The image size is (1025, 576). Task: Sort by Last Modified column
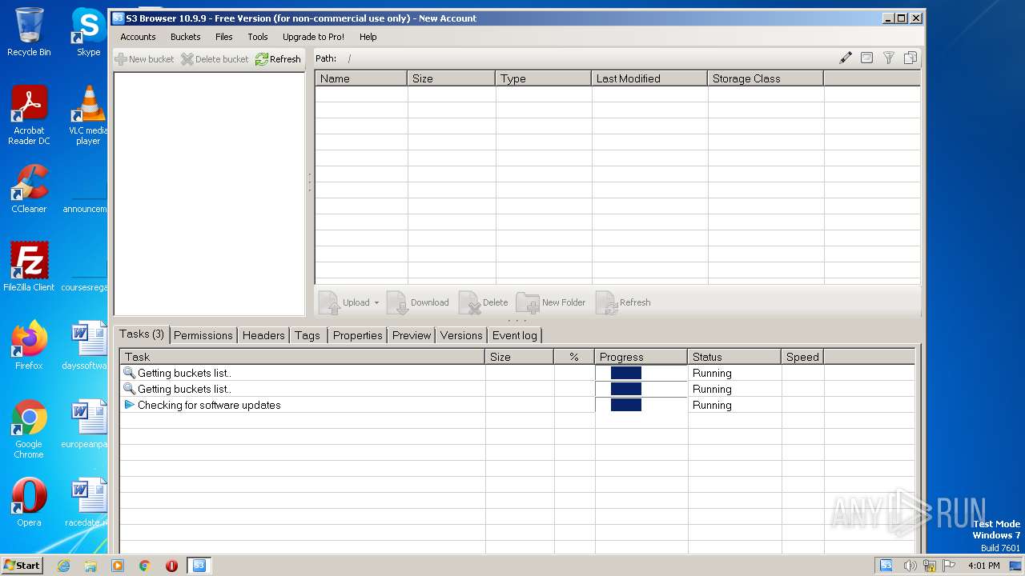pyautogui.click(x=649, y=78)
